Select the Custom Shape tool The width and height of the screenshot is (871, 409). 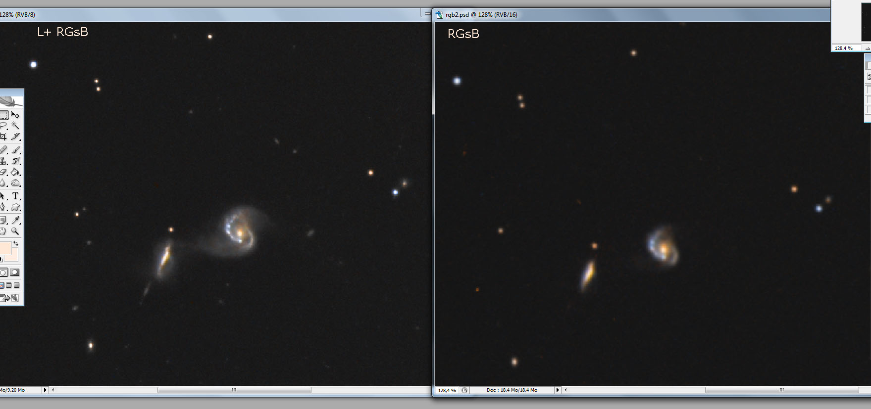click(15, 207)
